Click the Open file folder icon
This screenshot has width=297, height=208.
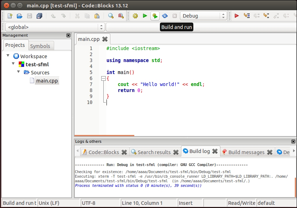(20, 16)
